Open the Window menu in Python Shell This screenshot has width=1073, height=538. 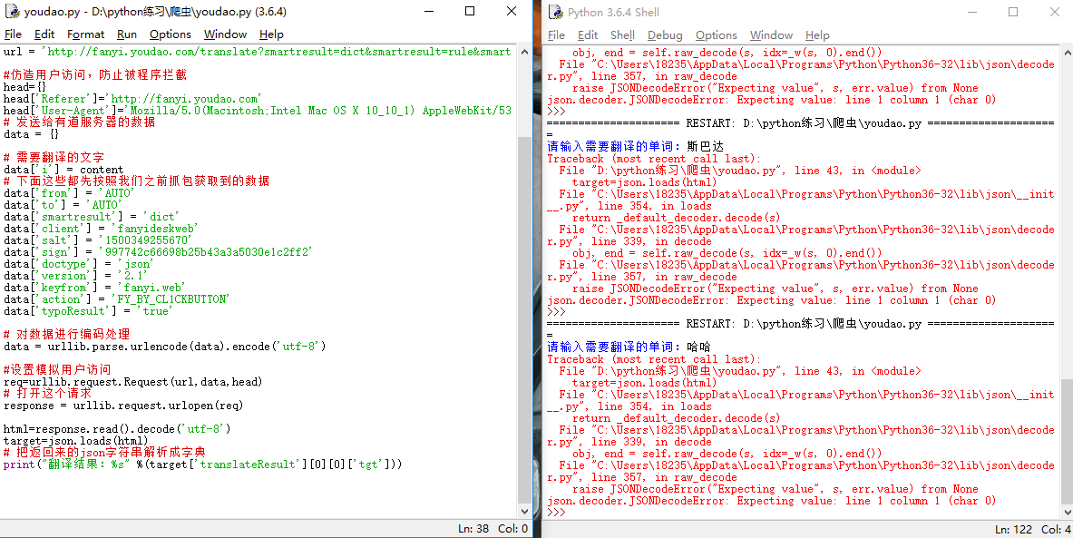pos(771,35)
